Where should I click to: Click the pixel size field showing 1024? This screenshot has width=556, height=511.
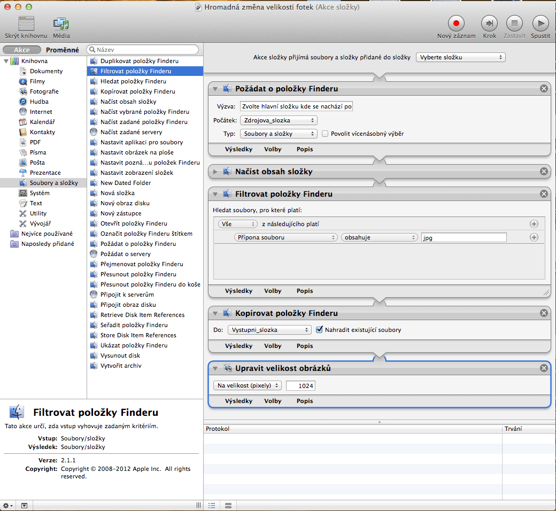click(300, 385)
